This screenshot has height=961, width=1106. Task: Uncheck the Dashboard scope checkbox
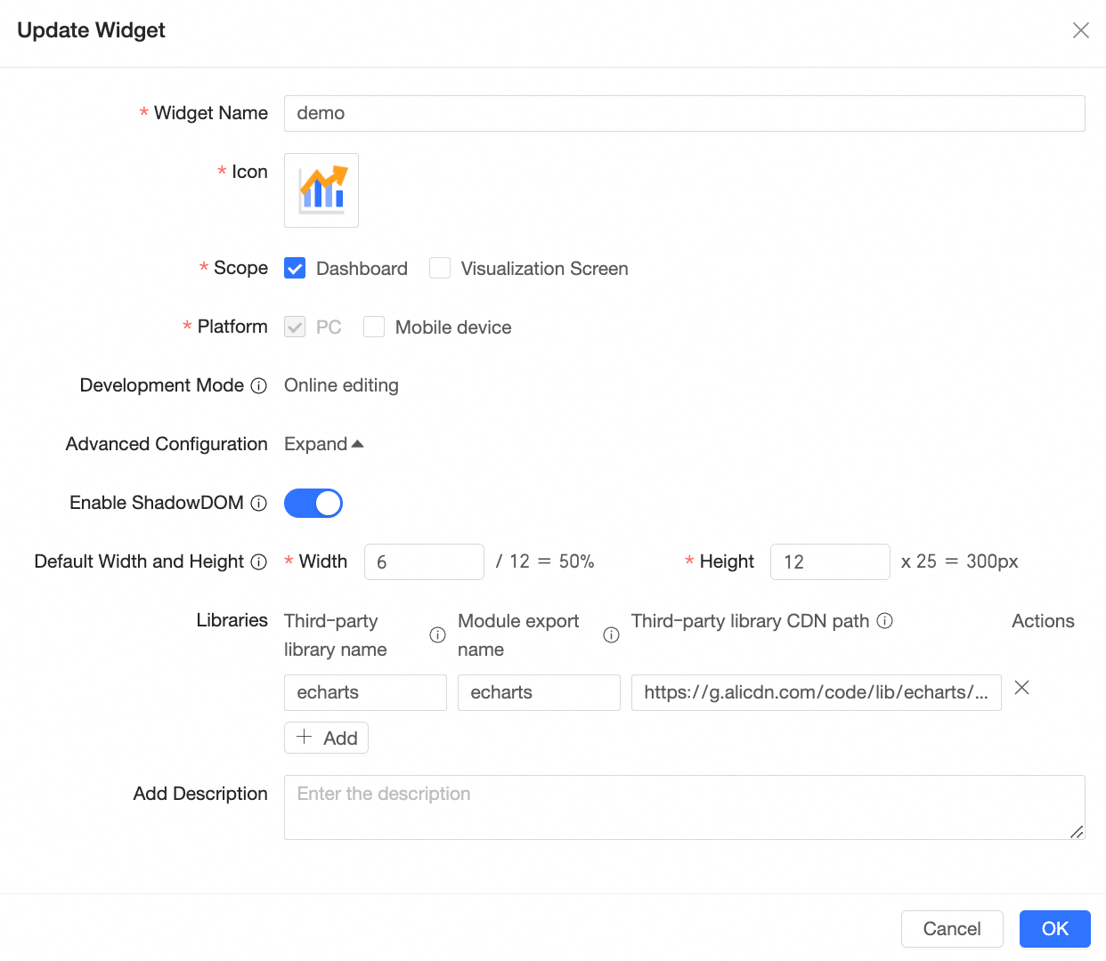click(295, 269)
